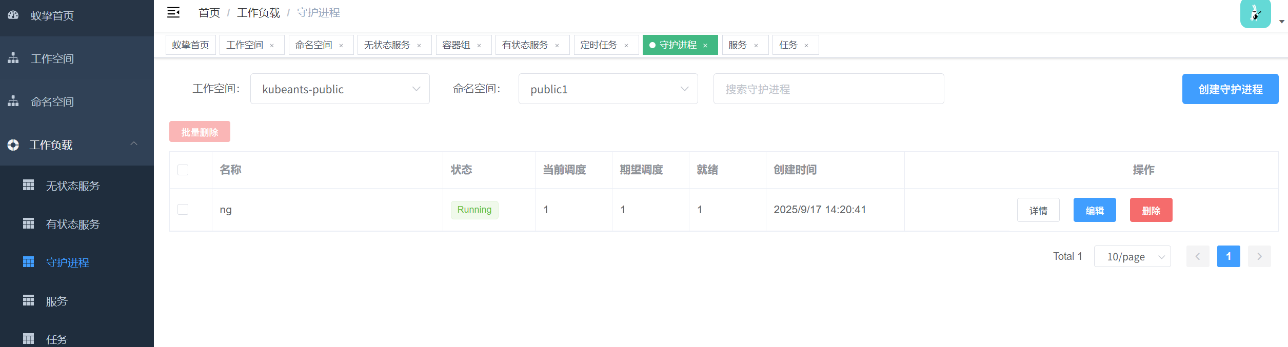Click the 工作空间 sidebar hierarchy icon
Screen dimensions: 1288x347
point(13,58)
